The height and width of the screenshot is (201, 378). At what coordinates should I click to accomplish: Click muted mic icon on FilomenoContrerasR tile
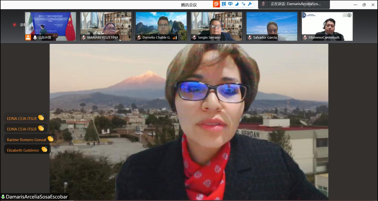[x=305, y=37]
